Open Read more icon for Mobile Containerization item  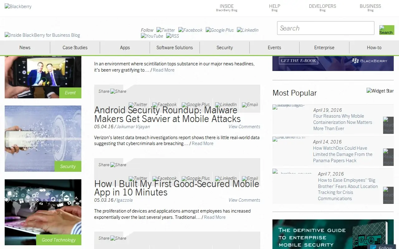pos(388,125)
